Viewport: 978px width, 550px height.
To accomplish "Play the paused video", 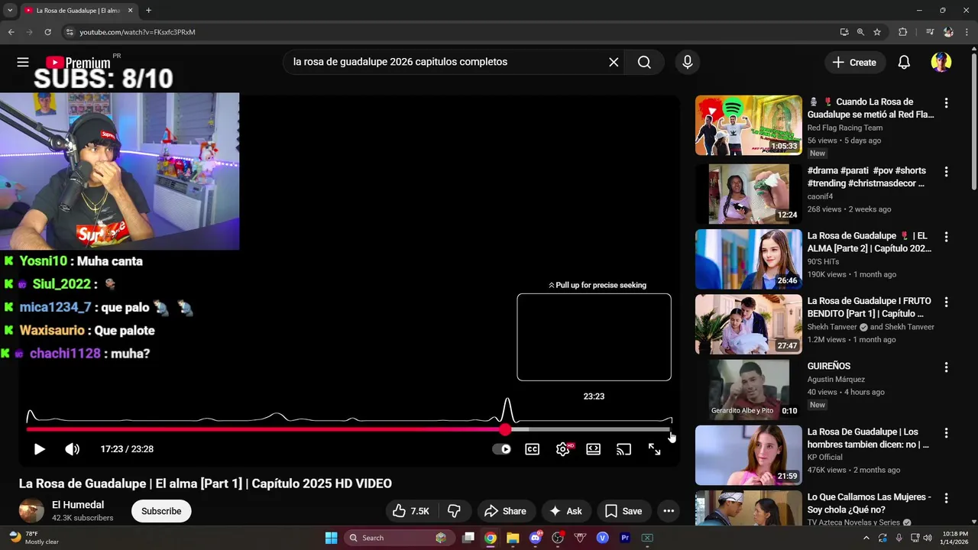I will pos(39,449).
